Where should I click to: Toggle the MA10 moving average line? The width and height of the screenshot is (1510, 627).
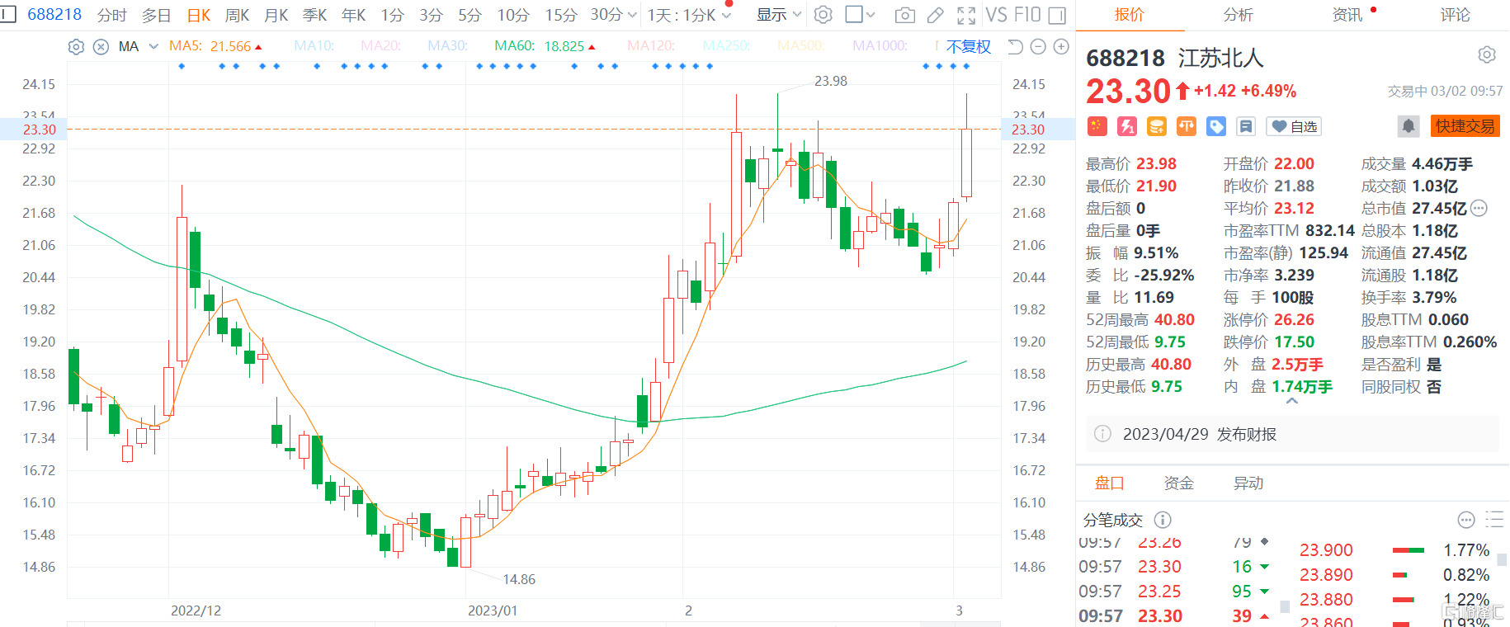314,46
